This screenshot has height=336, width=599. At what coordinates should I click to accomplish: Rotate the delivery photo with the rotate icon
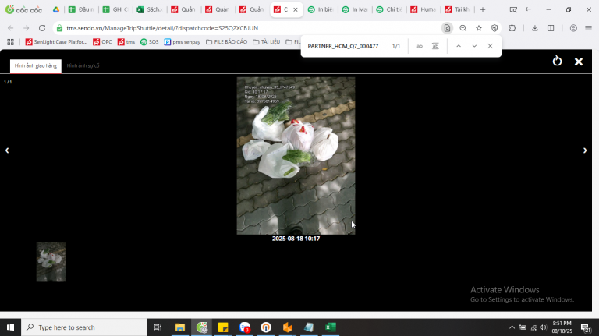[x=557, y=61]
